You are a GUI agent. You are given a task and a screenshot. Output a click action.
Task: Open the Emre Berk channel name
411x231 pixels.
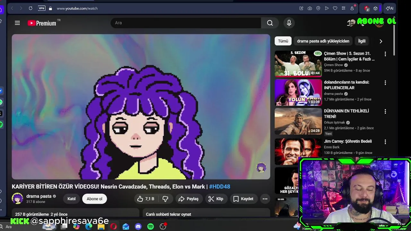click(x=331, y=147)
